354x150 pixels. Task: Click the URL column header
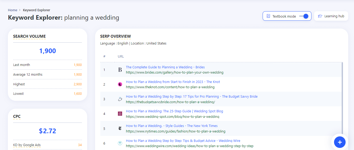point(121,57)
